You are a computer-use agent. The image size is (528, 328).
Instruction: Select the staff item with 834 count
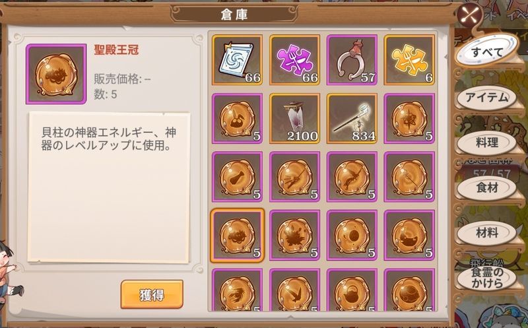pos(352,119)
